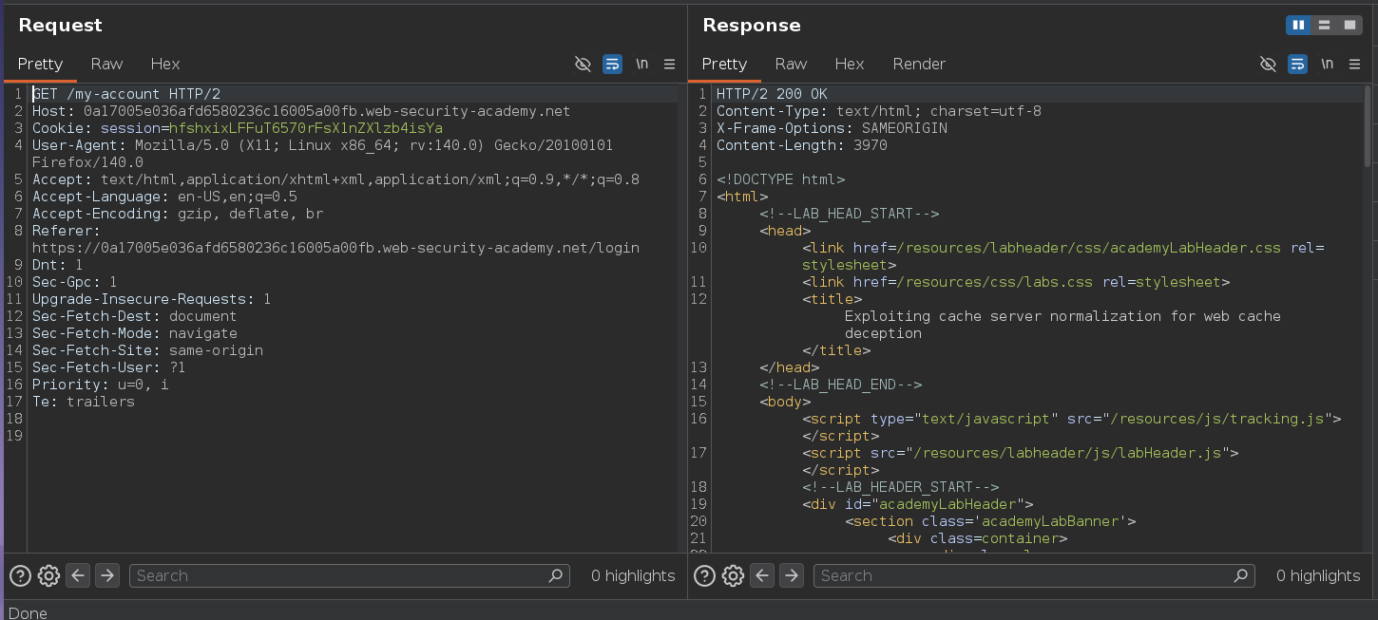Click the User-Agent header line
The image size is (1378, 620).
click(x=323, y=154)
